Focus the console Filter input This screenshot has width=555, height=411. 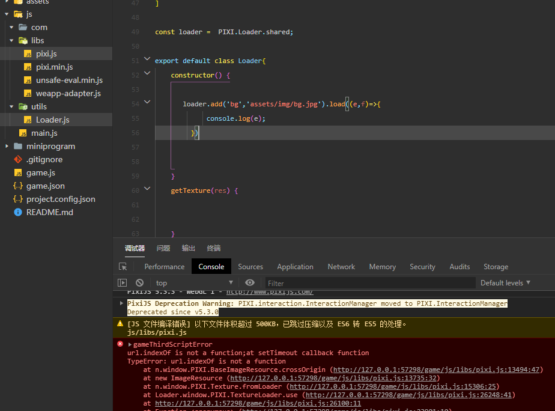[x=370, y=283]
